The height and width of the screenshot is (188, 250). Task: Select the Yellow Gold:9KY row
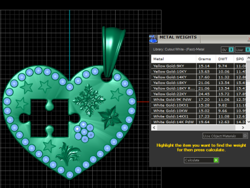click(198, 66)
